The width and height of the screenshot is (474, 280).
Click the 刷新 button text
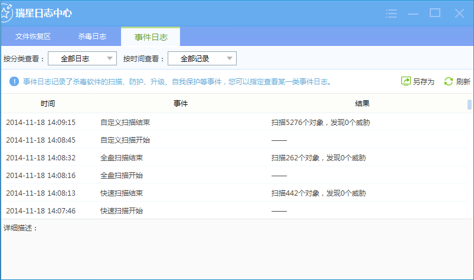(463, 82)
